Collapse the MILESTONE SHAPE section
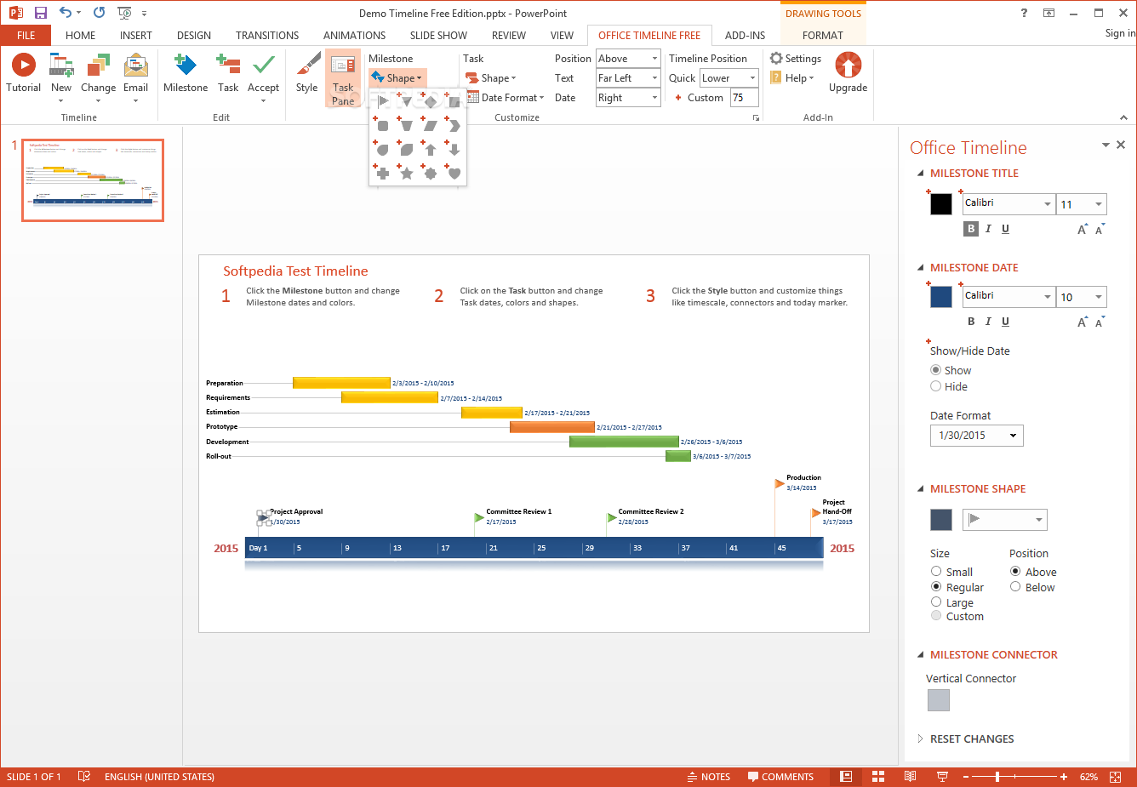Image resolution: width=1137 pixels, height=787 pixels. point(920,488)
